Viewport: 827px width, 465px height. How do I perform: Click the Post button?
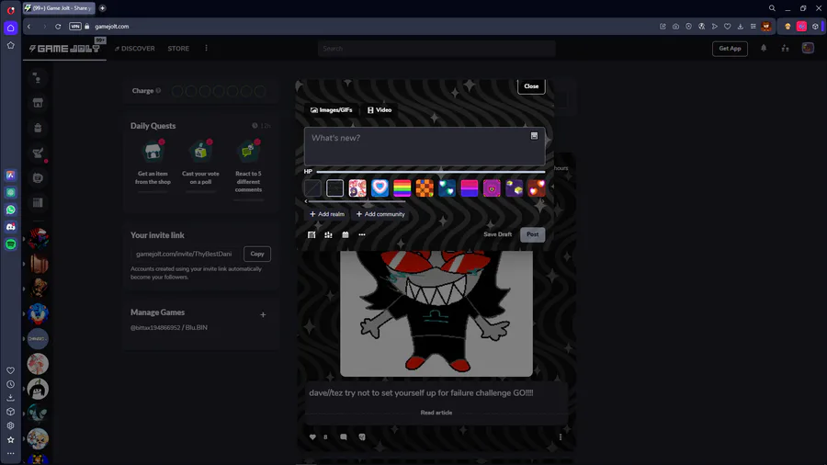coord(533,234)
